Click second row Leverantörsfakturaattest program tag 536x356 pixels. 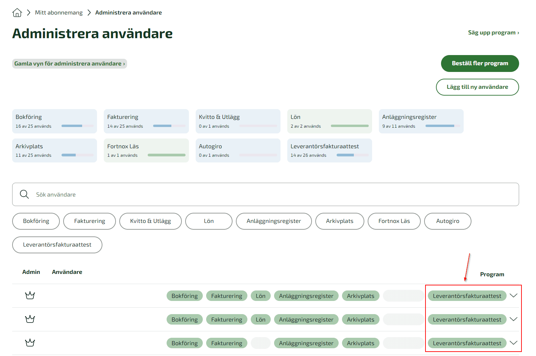(467, 320)
